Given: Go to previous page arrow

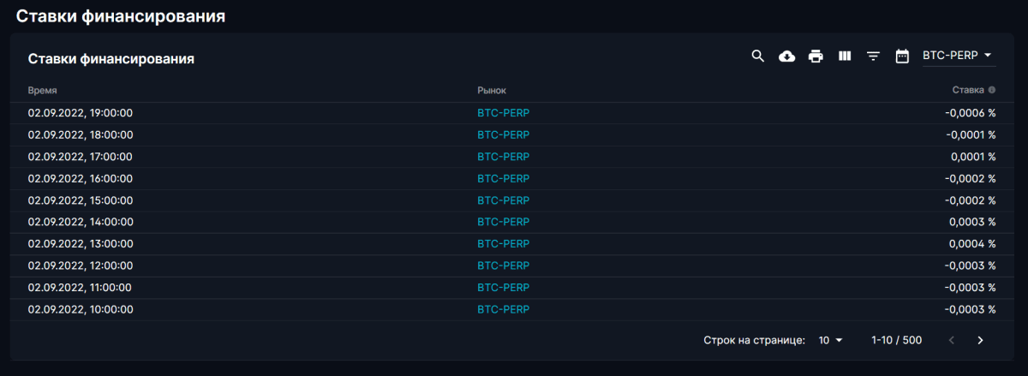Looking at the screenshot, I should tap(951, 340).
